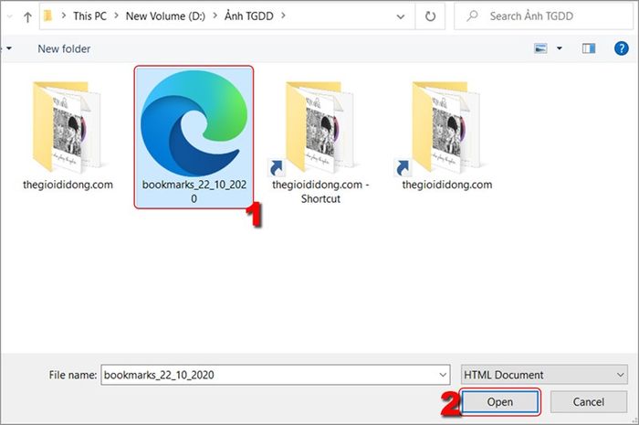Expand the address bar history dropdown

click(x=401, y=16)
